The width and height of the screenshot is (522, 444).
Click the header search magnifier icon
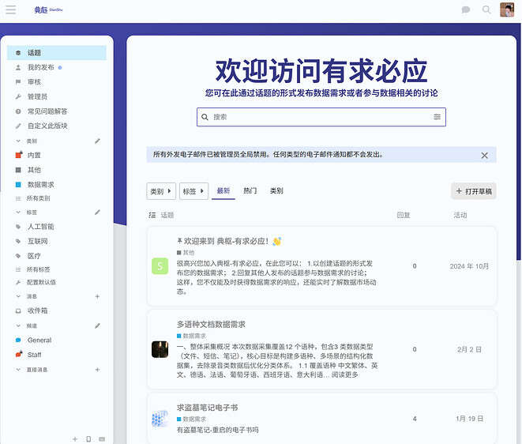pyautogui.click(x=486, y=10)
